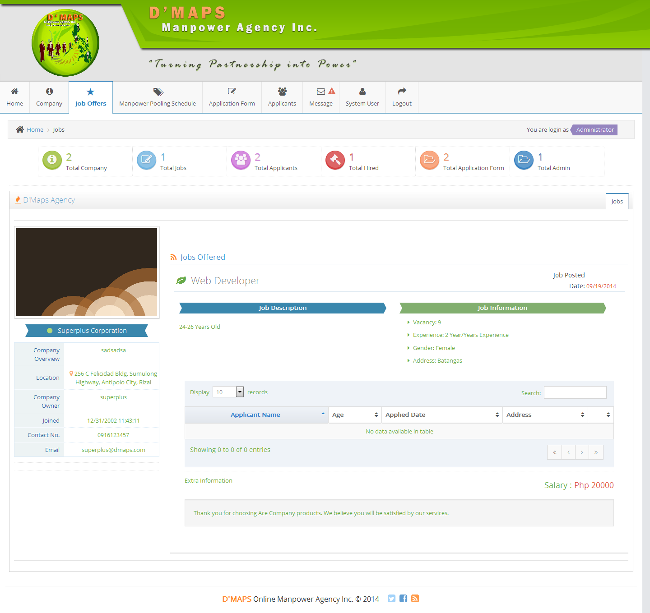Open the Twitter icon in footer
Viewport: 650px width, 613px height.
391,599
